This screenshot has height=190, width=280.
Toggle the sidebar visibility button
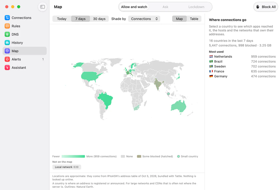coord(43,7)
